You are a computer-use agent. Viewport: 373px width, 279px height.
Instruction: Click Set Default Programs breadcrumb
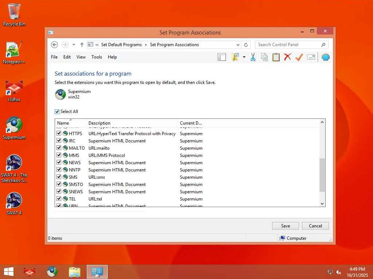[x=121, y=45]
